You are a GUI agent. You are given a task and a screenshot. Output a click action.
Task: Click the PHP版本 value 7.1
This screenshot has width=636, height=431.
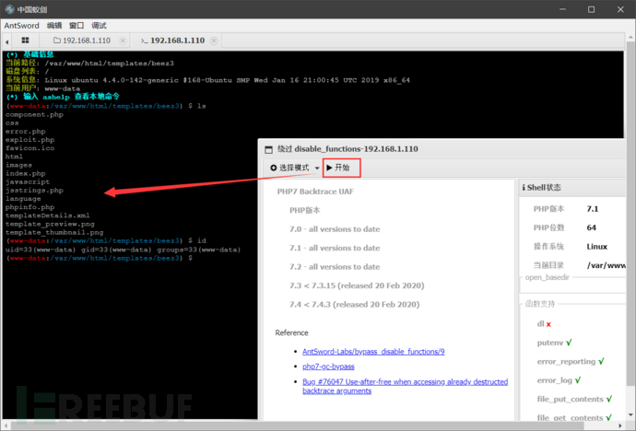[593, 209]
